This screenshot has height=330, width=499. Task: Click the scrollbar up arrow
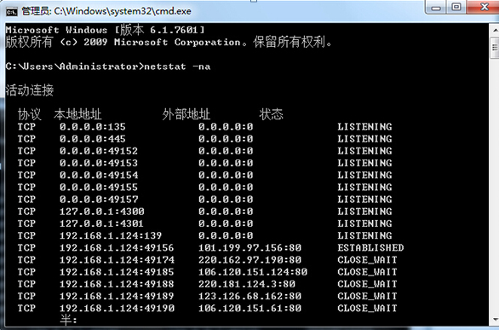(x=496, y=31)
